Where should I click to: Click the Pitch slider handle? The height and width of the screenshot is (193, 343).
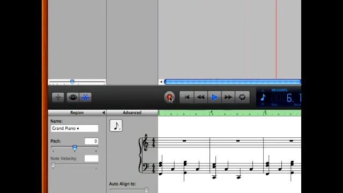74,148
